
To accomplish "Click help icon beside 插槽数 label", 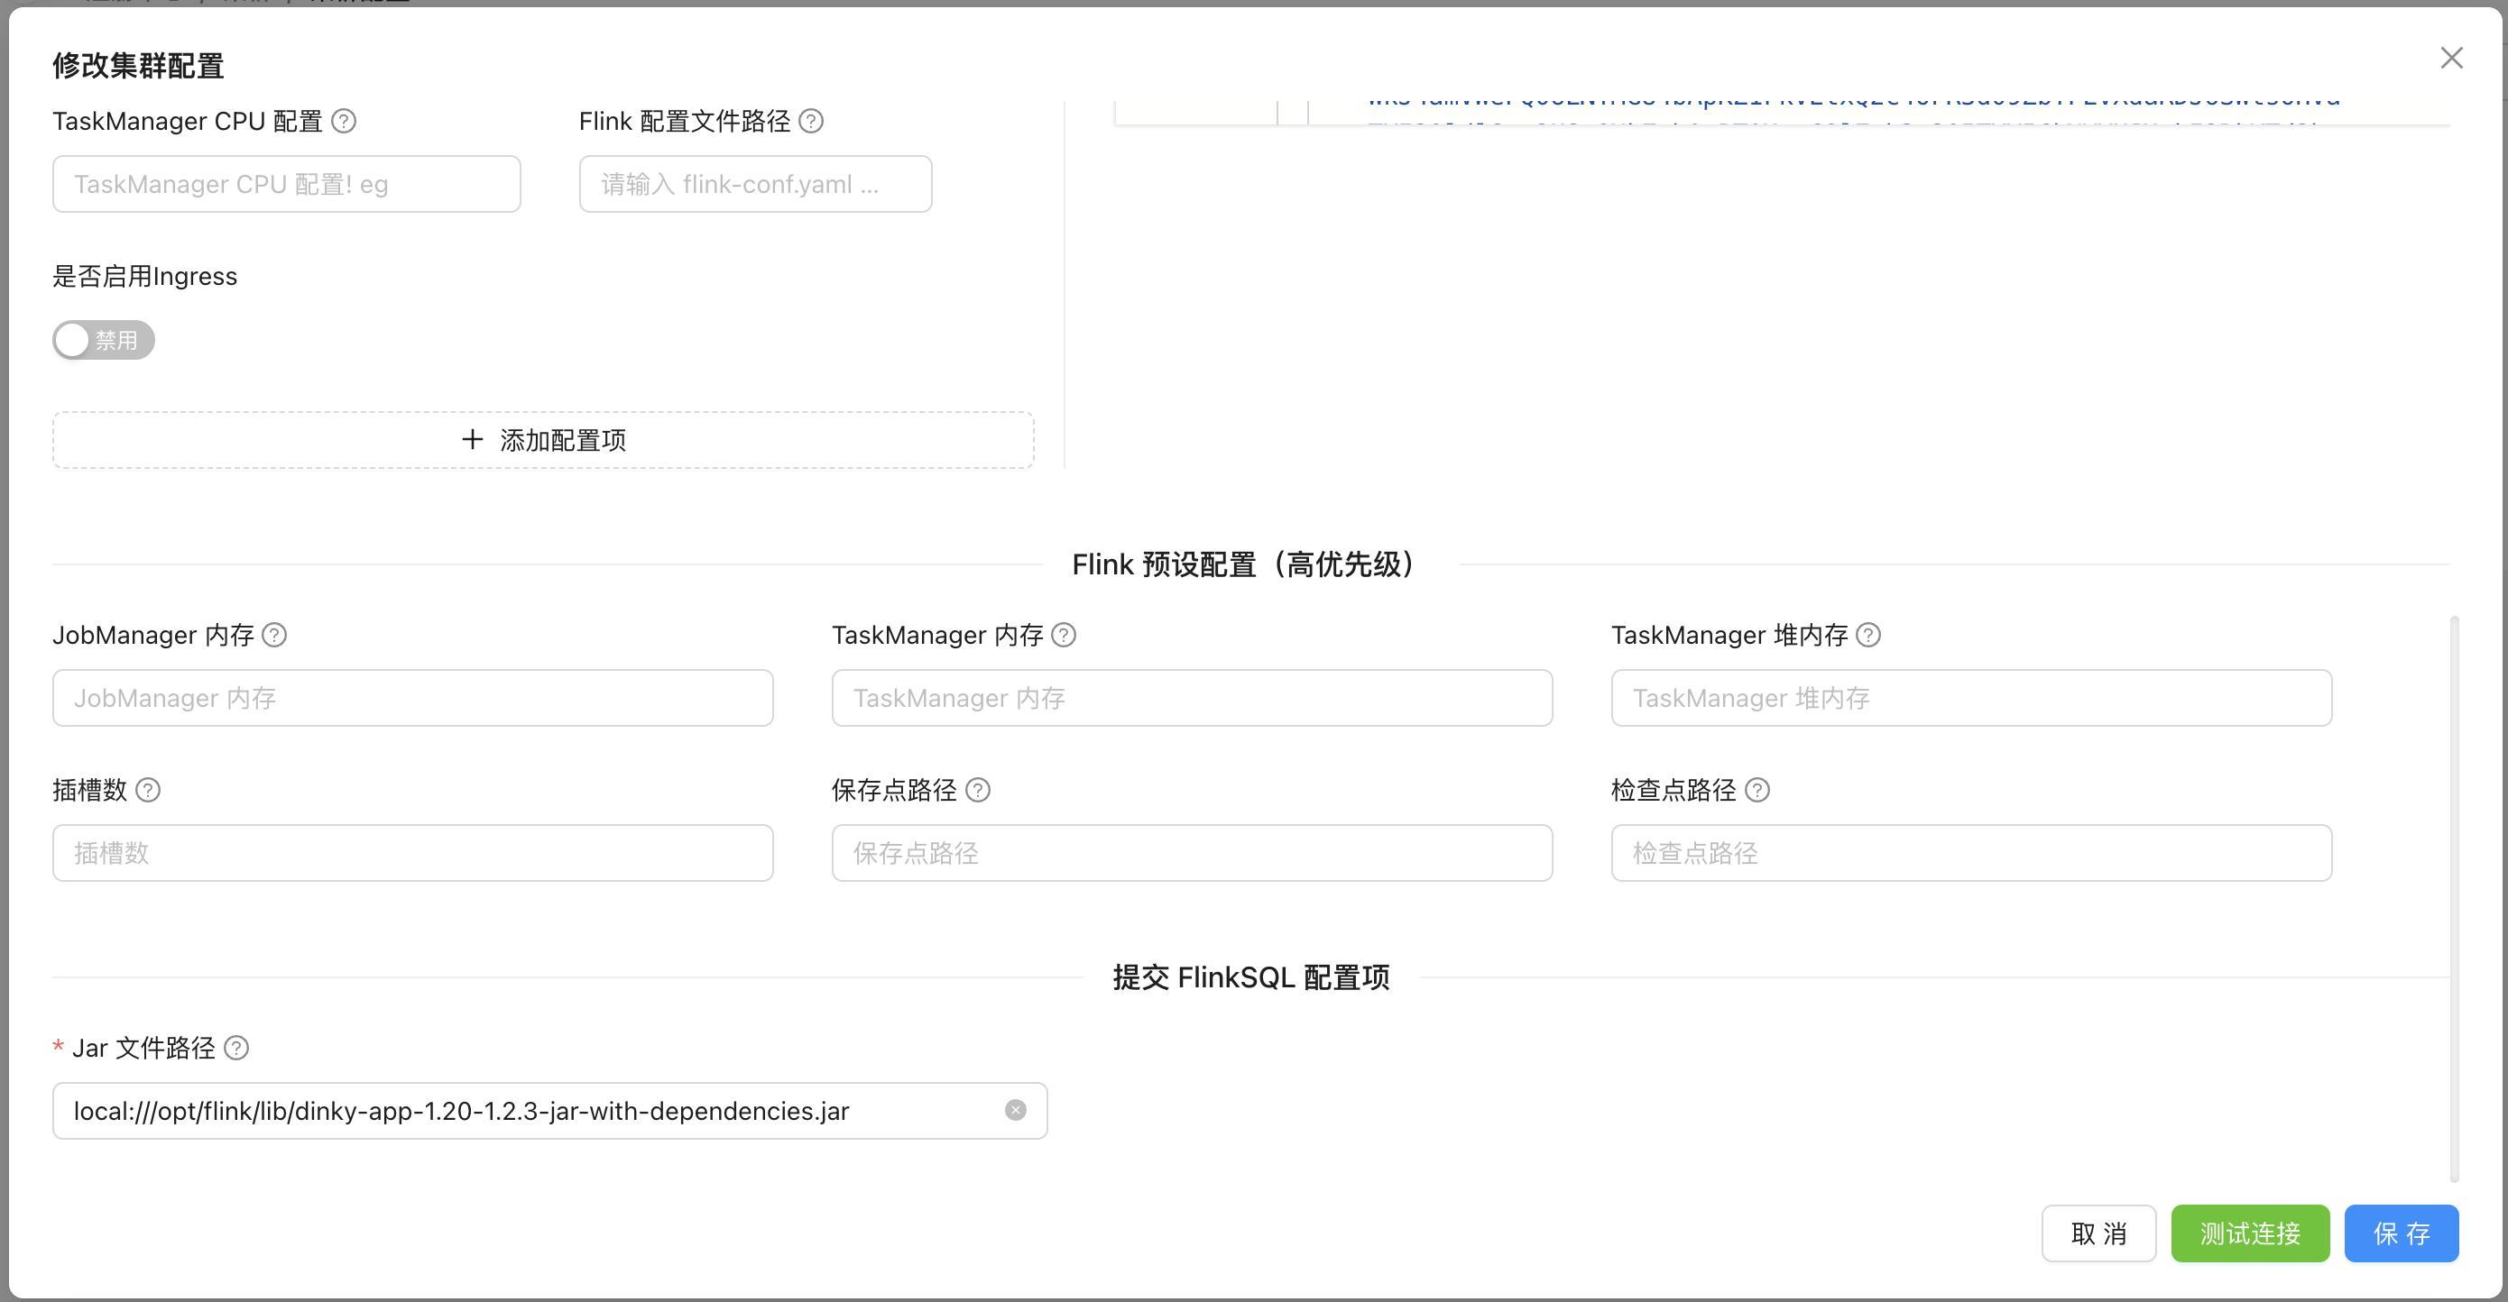I will (x=148, y=790).
